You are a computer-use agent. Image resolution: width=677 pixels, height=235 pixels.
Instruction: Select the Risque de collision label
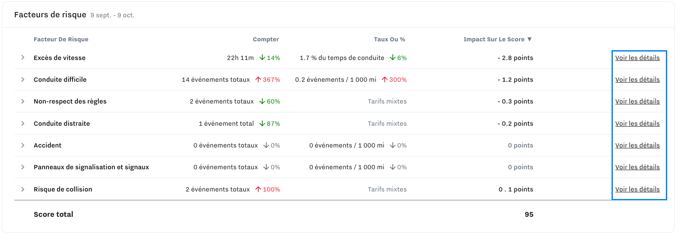[63, 189]
